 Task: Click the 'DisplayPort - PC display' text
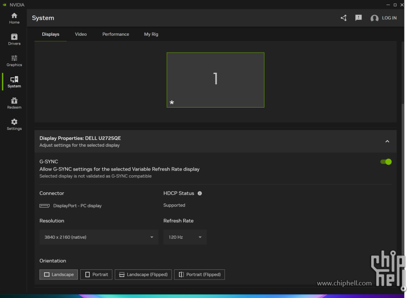click(x=77, y=206)
